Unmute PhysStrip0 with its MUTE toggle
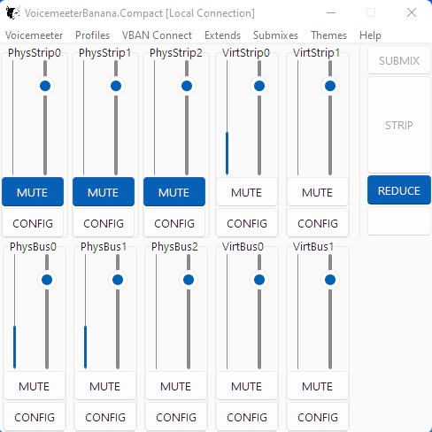This screenshot has width=432, height=432. coord(33,192)
